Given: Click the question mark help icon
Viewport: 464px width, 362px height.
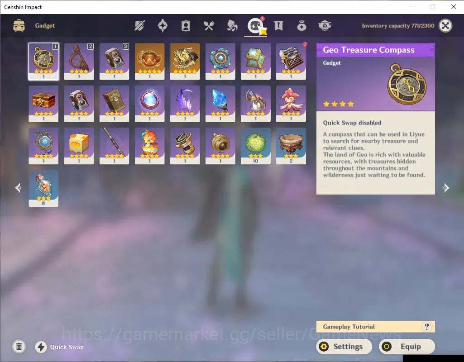Looking at the screenshot, I should (x=426, y=327).
